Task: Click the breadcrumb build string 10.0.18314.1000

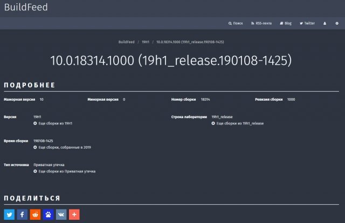Action: point(190,42)
